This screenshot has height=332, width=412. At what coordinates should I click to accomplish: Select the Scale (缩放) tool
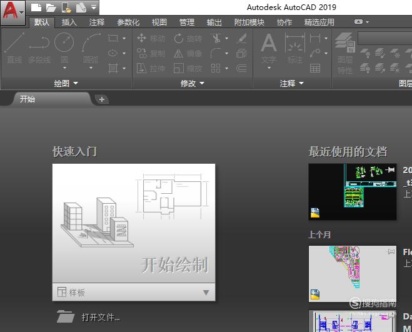pos(188,69)
